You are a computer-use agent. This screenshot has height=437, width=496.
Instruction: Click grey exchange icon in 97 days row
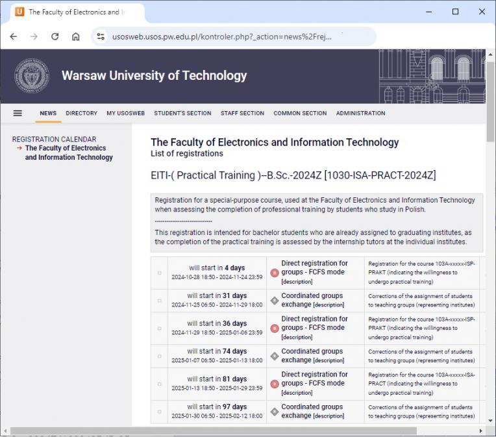point(275,412)
